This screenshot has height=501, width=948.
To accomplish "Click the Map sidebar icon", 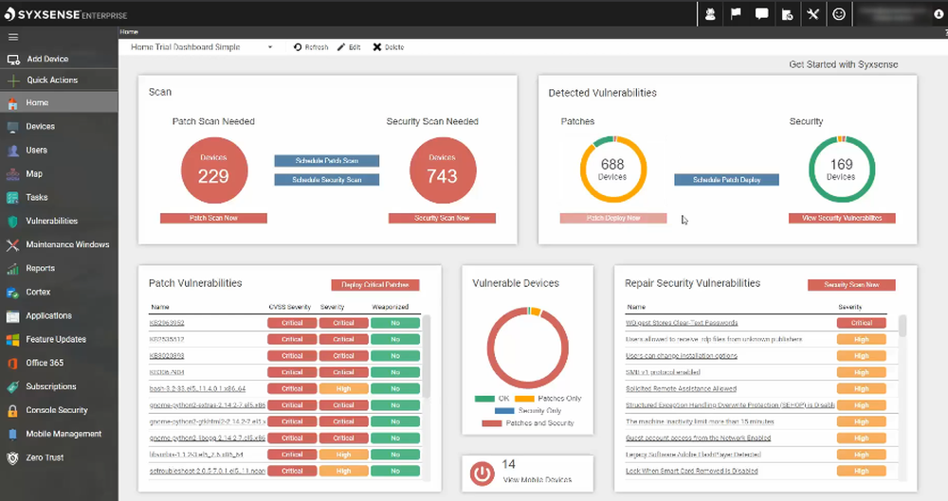I will point(12,174).
